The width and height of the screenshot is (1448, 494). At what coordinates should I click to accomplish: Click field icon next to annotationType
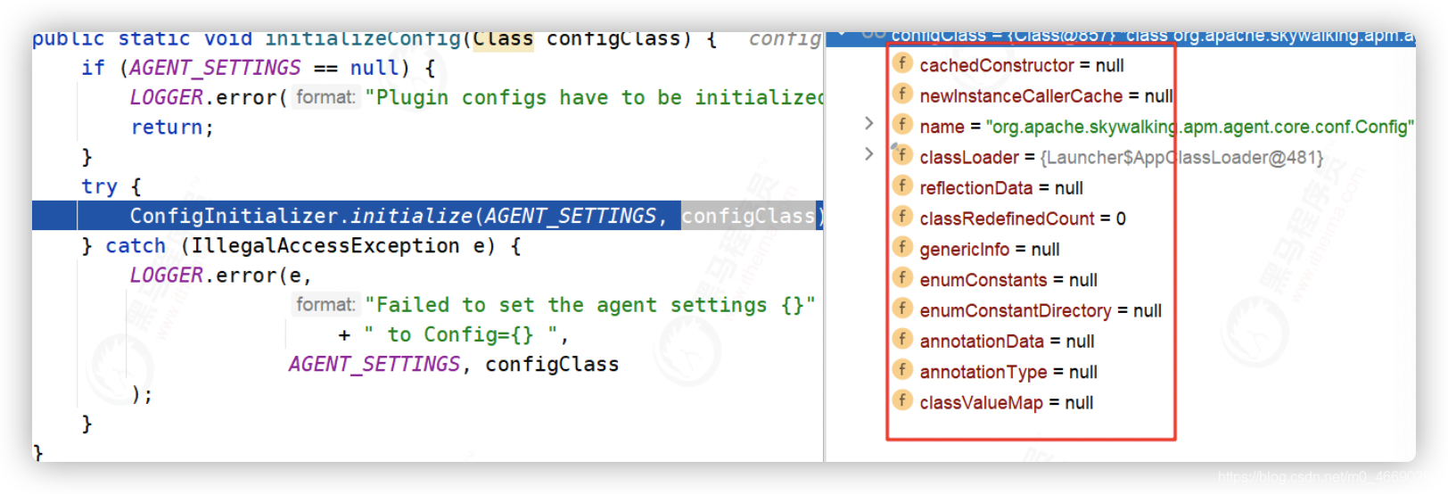pos(902,370)
